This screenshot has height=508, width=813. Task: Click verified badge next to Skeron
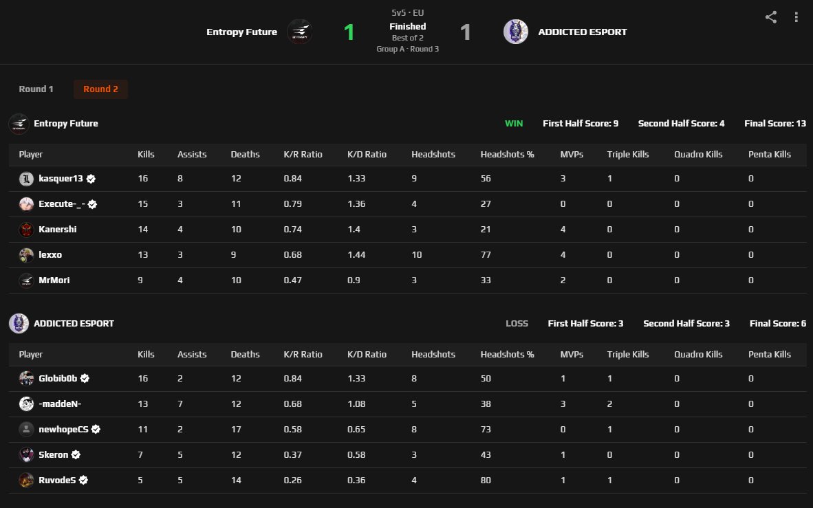click(76, 454)
